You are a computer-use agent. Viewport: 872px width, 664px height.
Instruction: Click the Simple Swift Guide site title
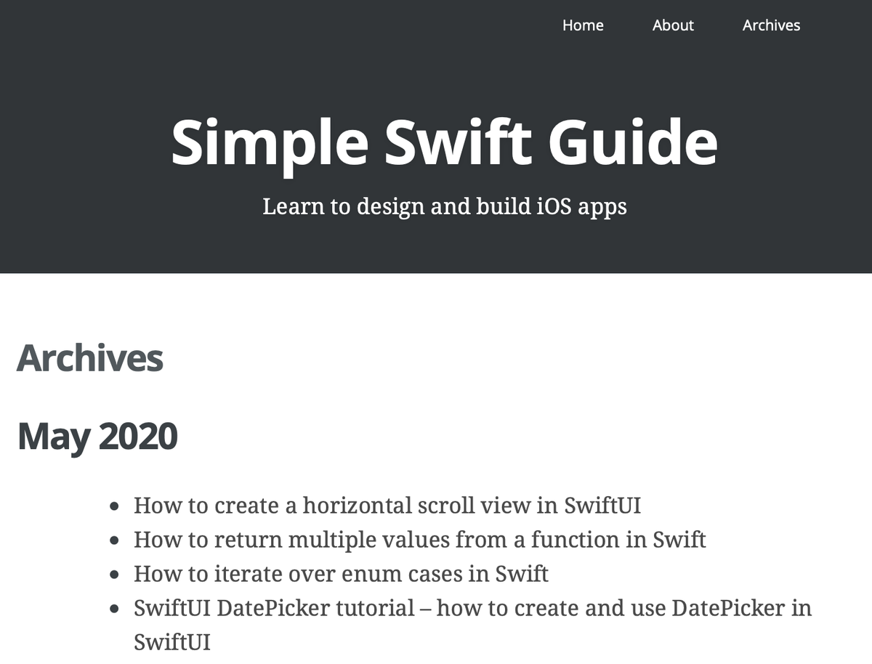tap(444, 142)
